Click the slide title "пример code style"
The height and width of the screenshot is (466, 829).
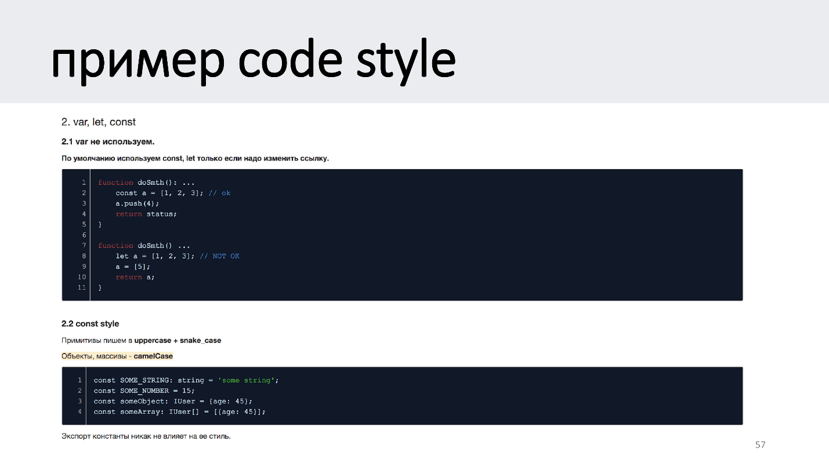coord(254,61)
